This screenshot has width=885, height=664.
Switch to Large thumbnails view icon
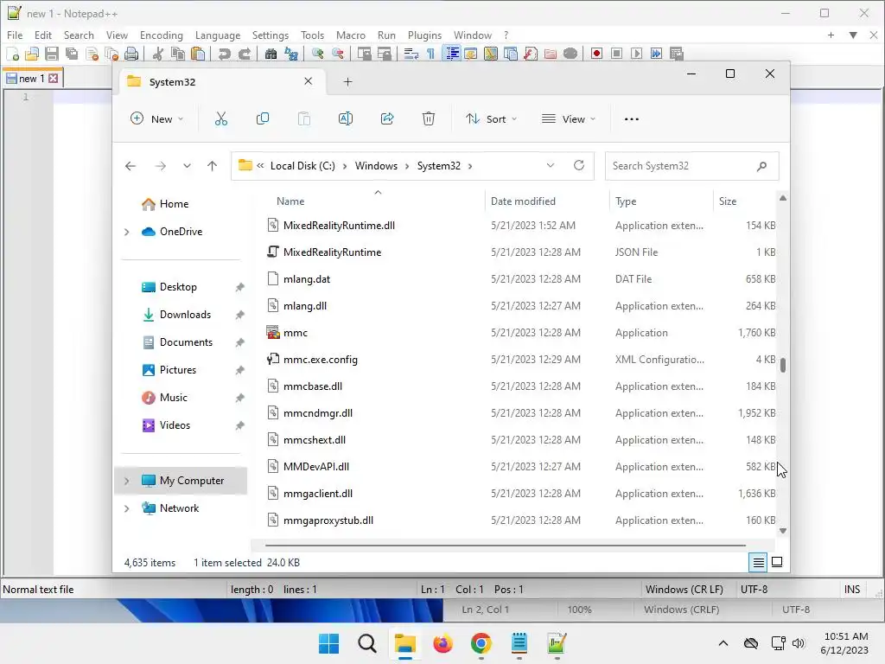[x=777, y=562]
